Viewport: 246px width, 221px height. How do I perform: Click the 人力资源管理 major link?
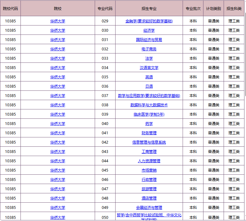pos(149,161)
